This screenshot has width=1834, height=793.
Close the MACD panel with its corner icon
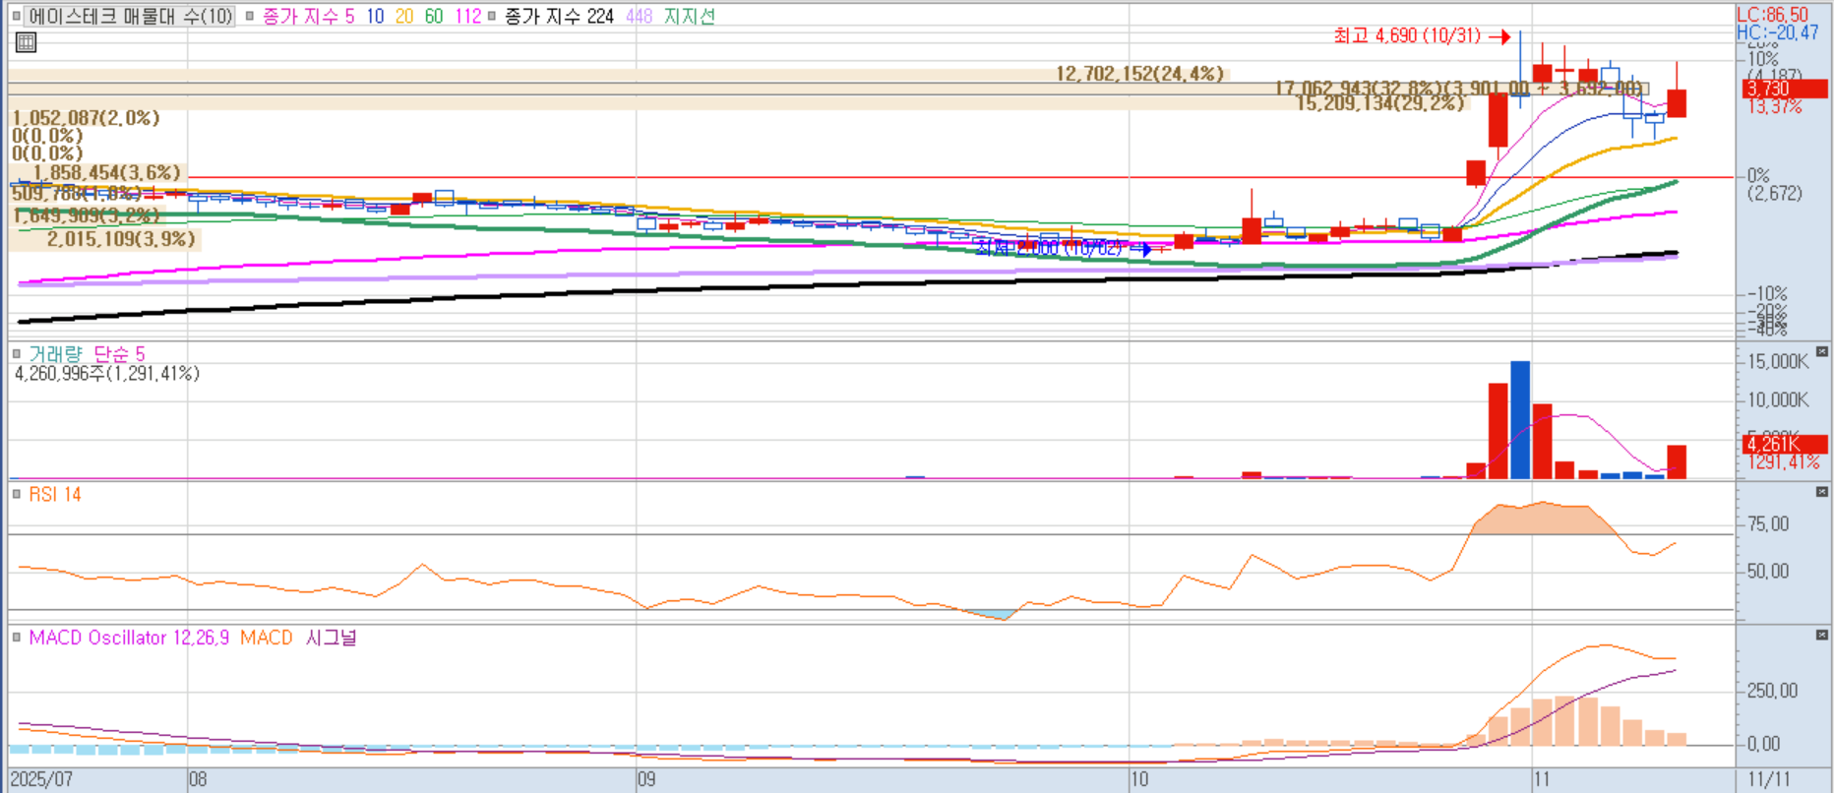tap(1822, 636)
